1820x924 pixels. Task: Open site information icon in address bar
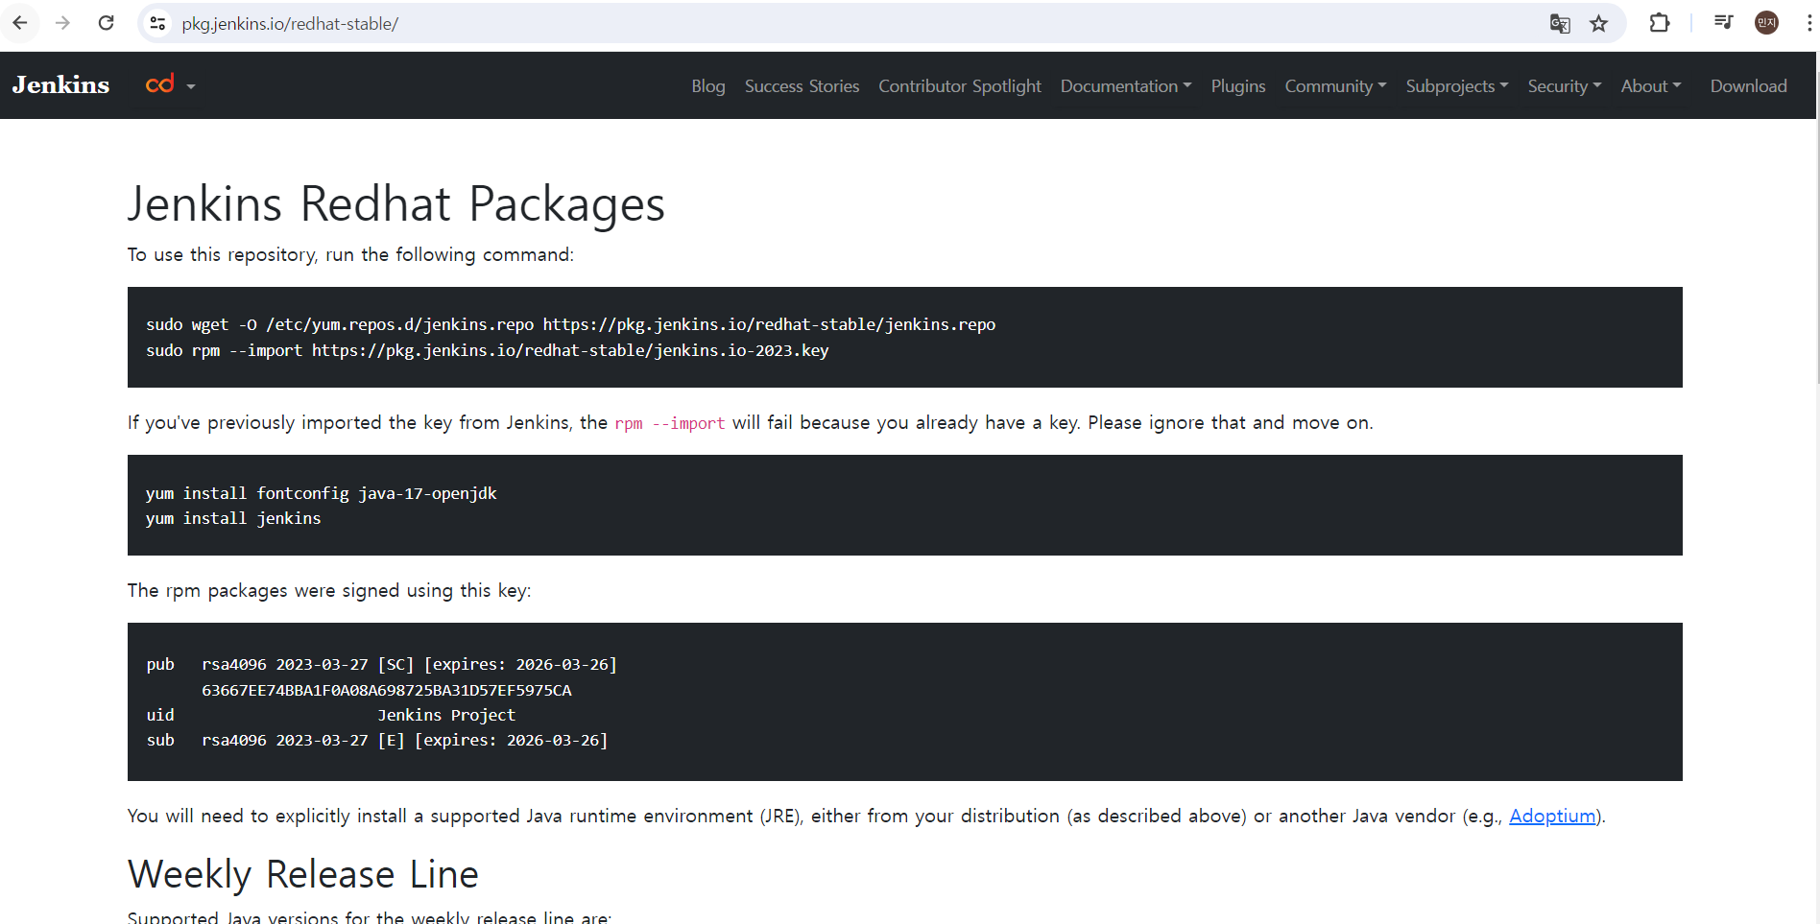pos(158,23)
